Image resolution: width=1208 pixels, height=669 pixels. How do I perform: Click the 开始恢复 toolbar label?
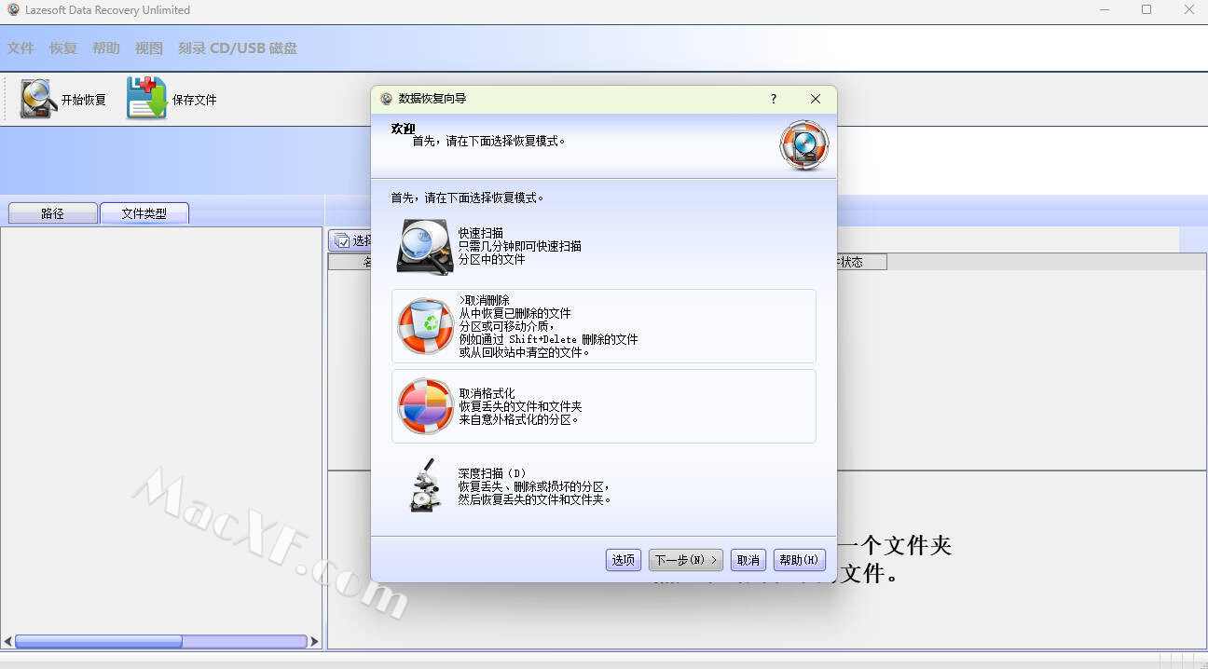(x=84, y=100)
